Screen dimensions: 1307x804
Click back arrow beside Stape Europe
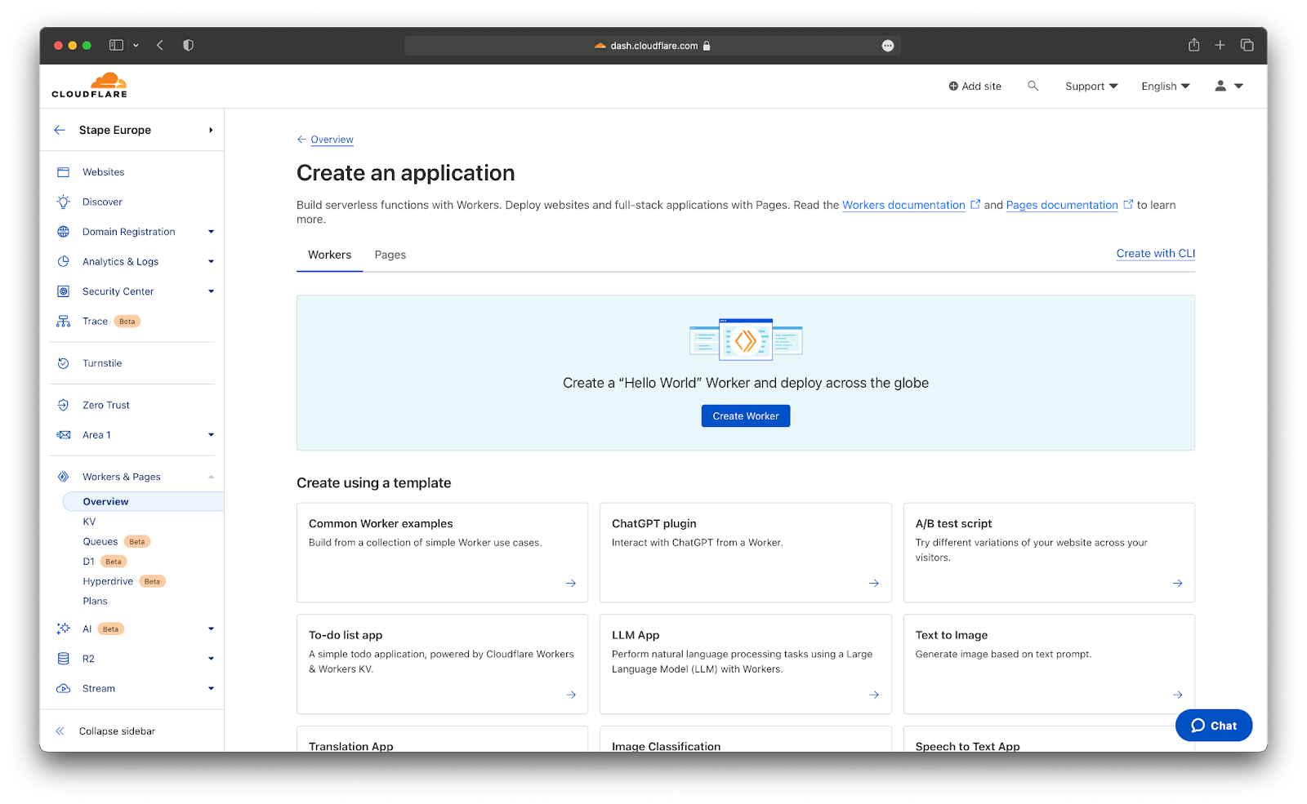click(60, 130)
